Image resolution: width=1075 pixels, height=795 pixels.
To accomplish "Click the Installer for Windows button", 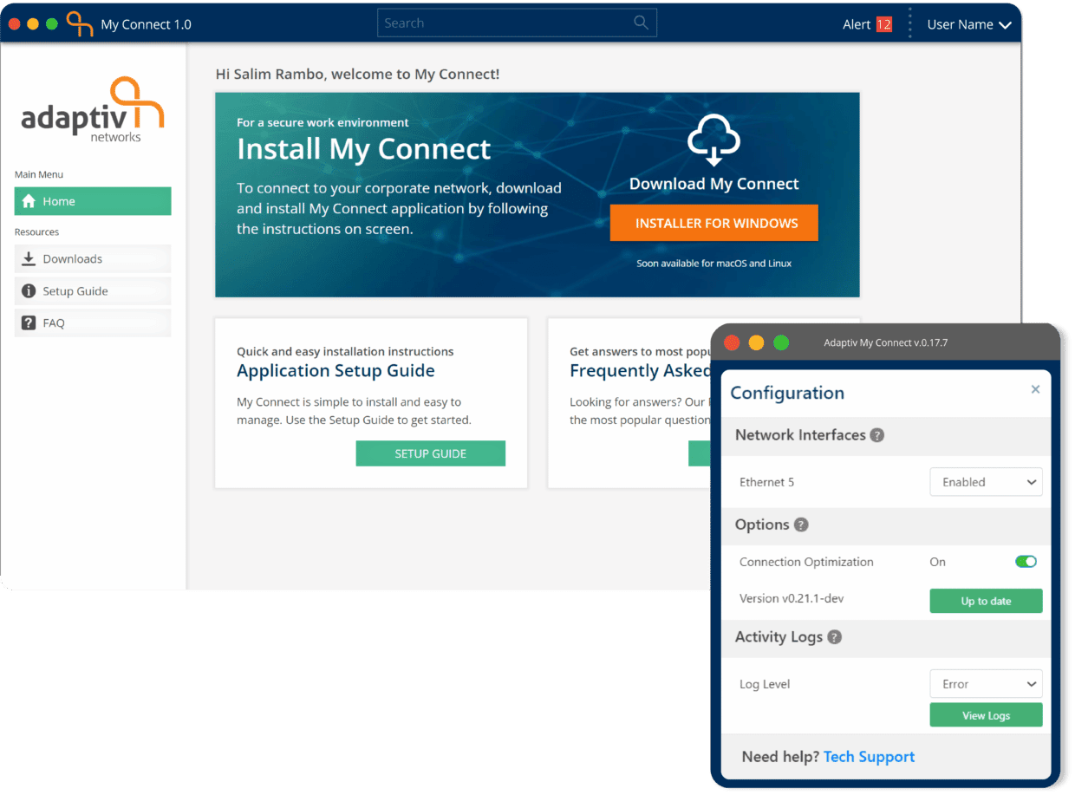I will (x=713, y=223).
